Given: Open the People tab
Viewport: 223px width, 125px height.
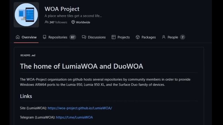Looking at the screenshot, I should click(x=174, y=37).
